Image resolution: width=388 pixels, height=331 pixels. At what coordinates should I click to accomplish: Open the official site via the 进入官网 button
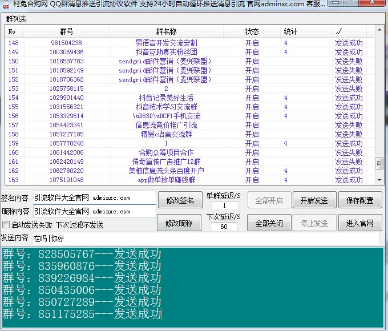pyautogui.click(x=360, y=223)
